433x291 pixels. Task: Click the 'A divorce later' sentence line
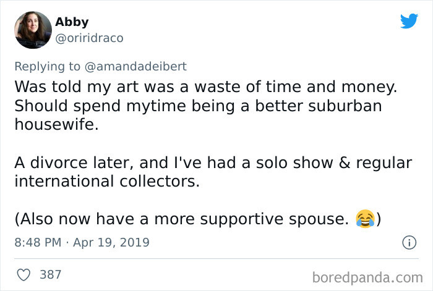(213, 163)
